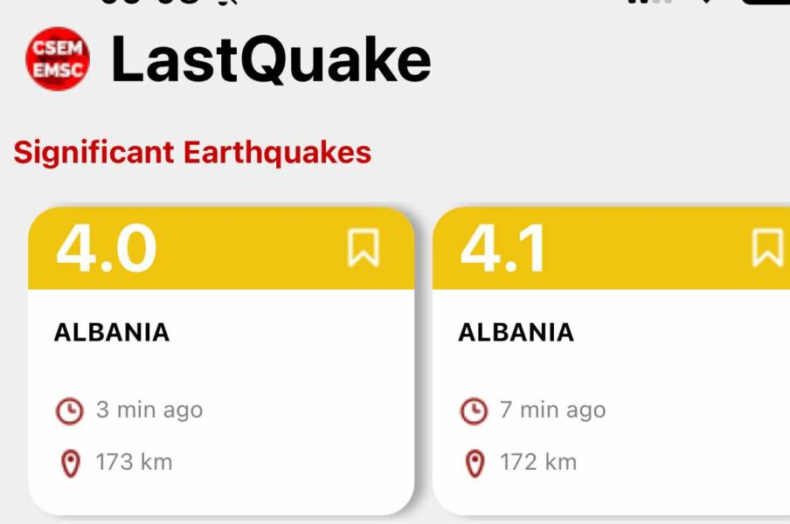Bookmark the magnitude 4.1 Albania earthquake

coord(767,247)
